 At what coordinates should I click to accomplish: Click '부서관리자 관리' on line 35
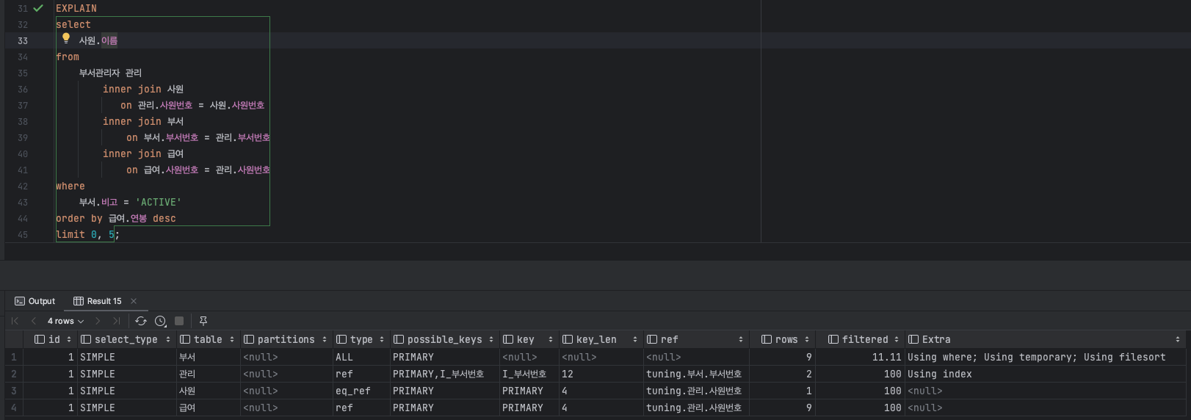pyautogui.click(x=110, y=73)
